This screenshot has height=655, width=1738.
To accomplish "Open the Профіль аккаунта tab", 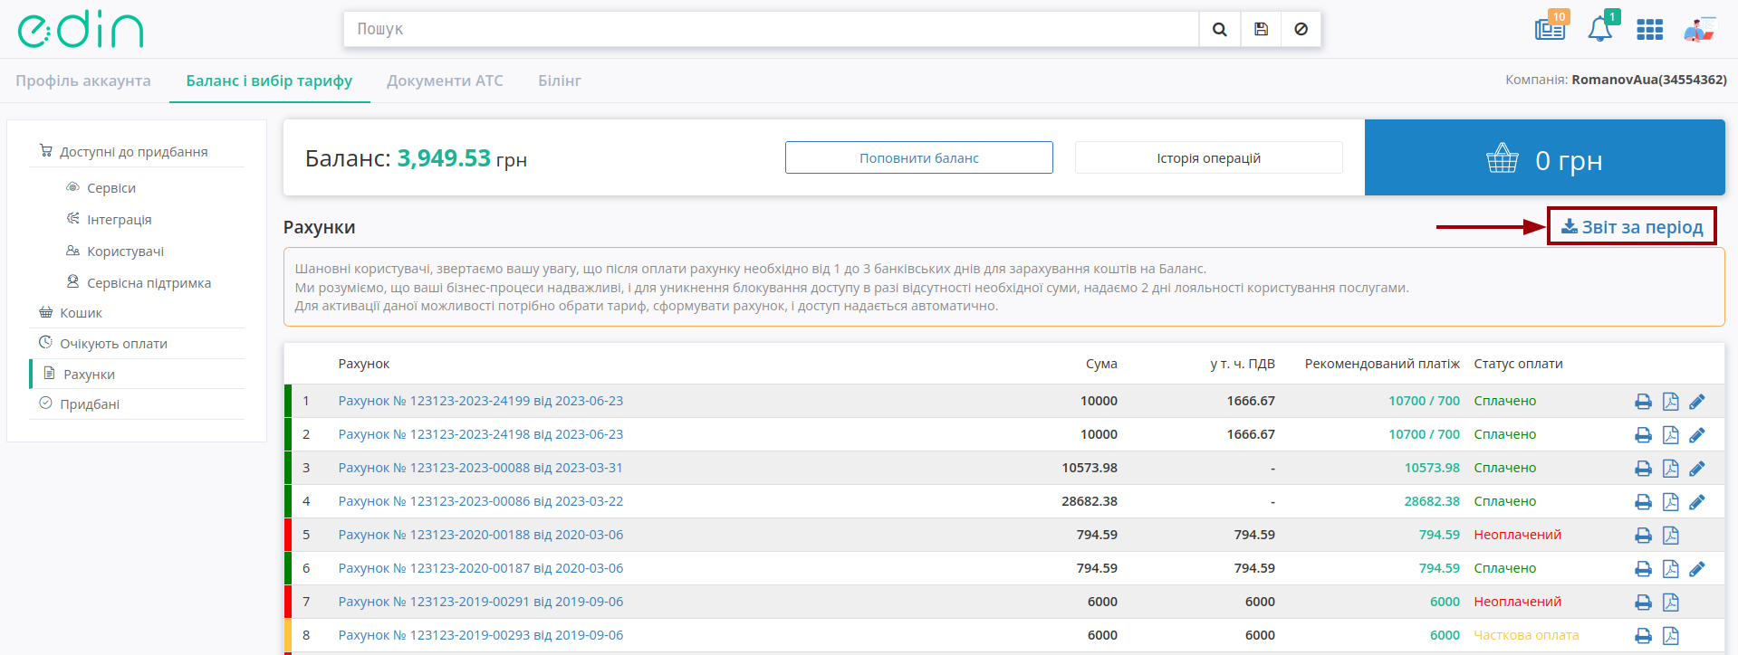I will click(83, 81).
